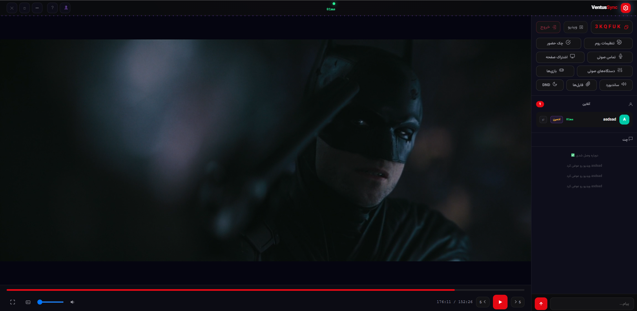Click the 176:11 / 152:26 time display

(x=454, y=302)
